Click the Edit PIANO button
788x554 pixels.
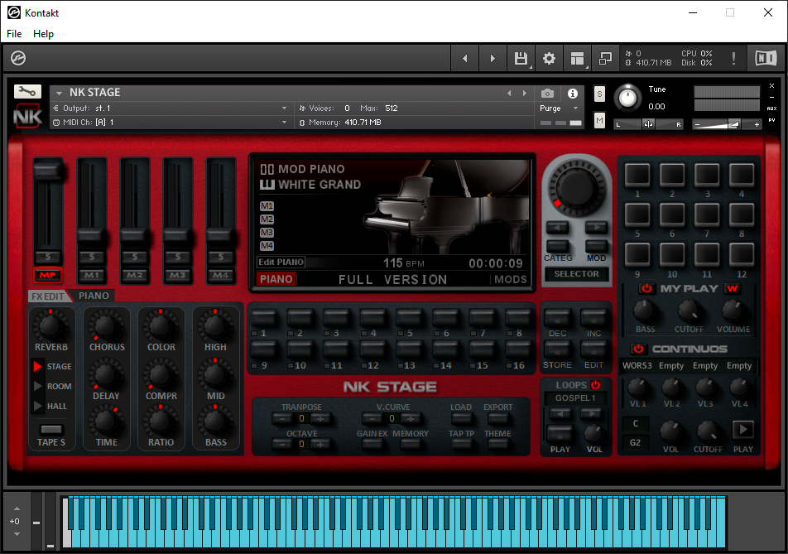point(281,262)
